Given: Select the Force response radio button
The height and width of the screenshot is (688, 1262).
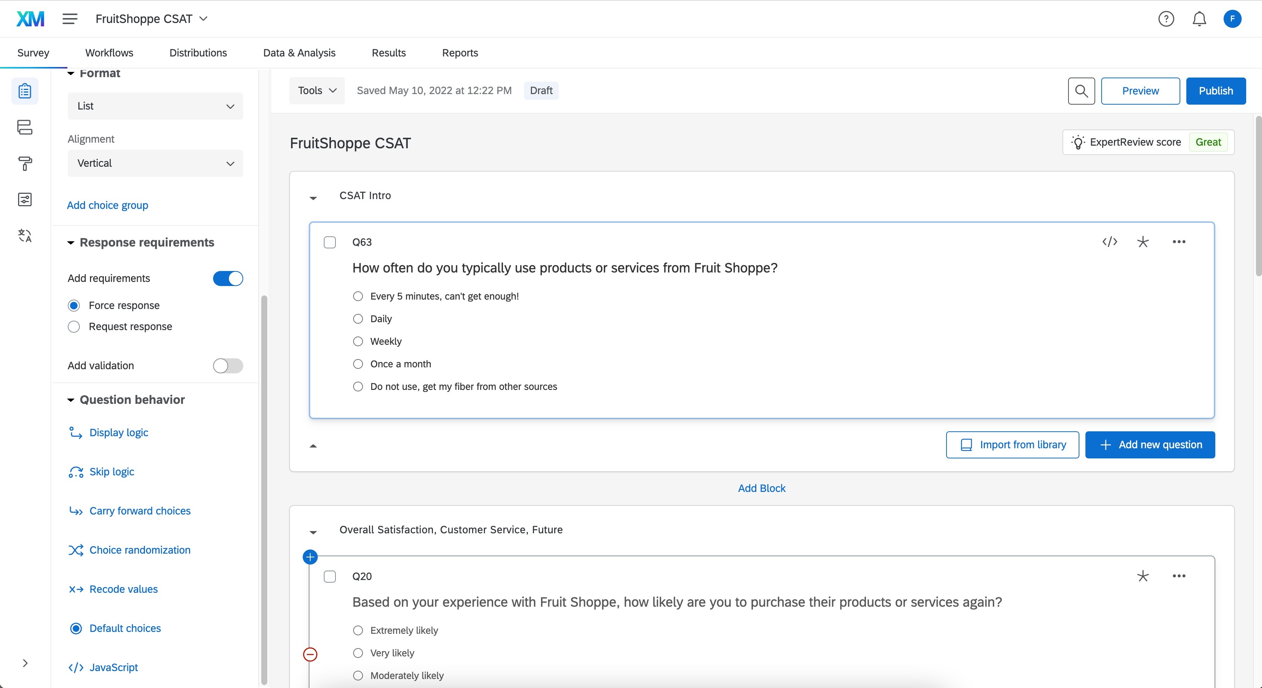Looking at the screenshot, I should click(73, 306).
